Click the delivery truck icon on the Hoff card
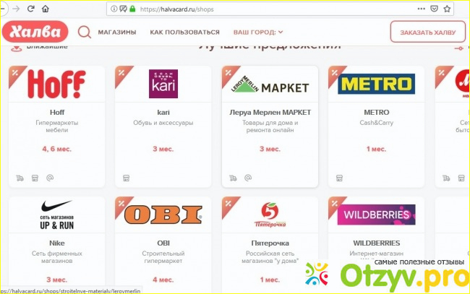The height and width of the screenshot is (294, 470). tap(20, 178)
